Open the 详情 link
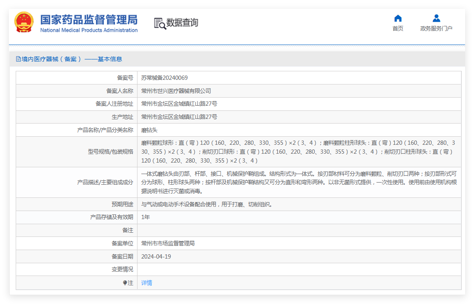Screen dimensions: 474x304 tap(147, 283)
